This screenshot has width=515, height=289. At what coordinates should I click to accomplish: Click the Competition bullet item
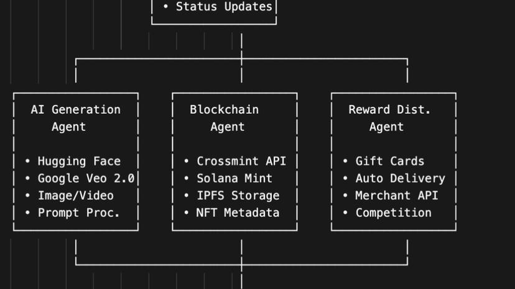tap(393, 213)
